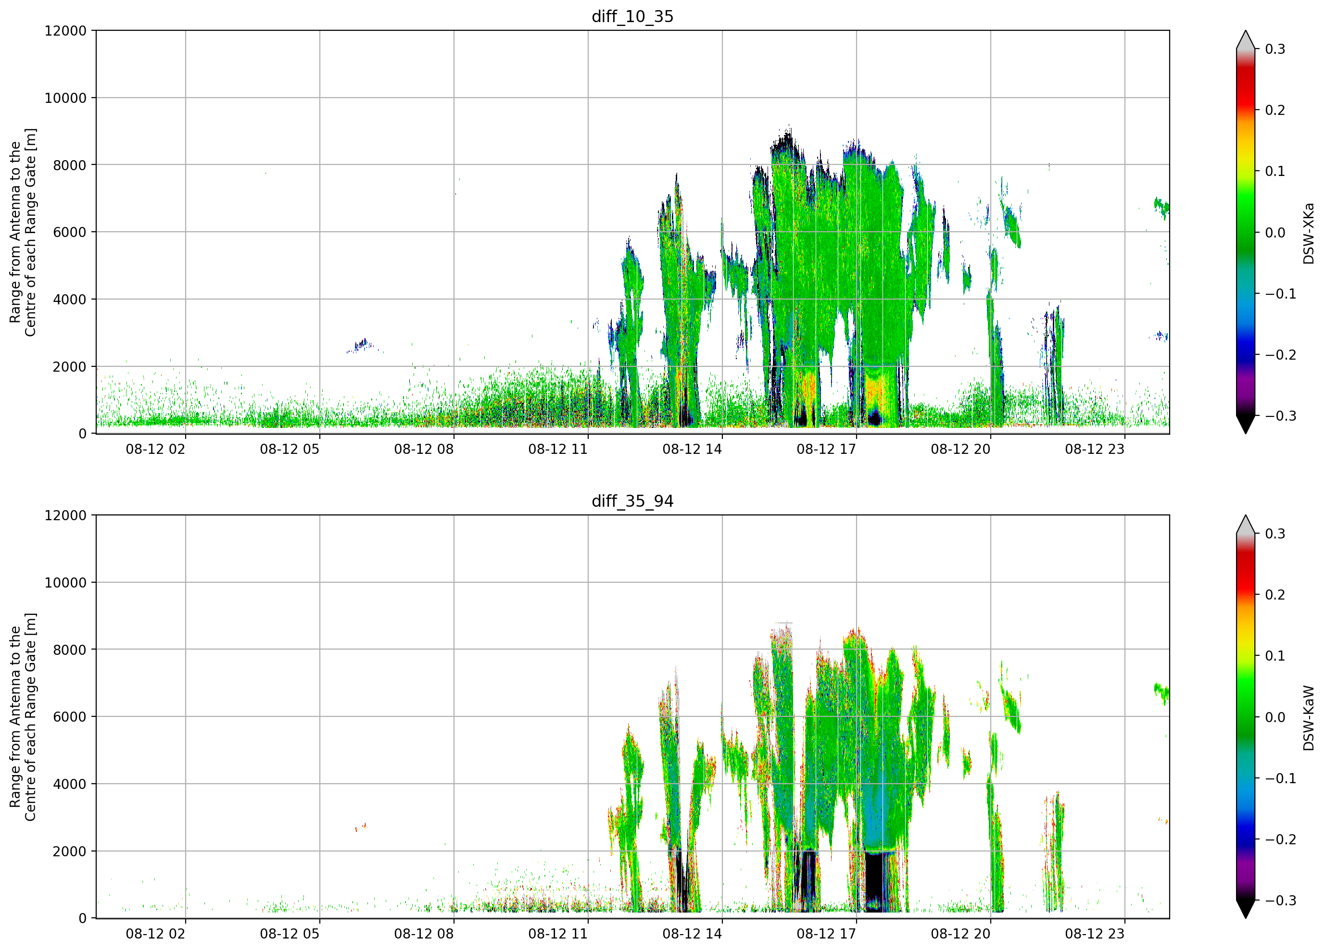Click the y-axis label of the diff_10_35 plot

point(23,232)
